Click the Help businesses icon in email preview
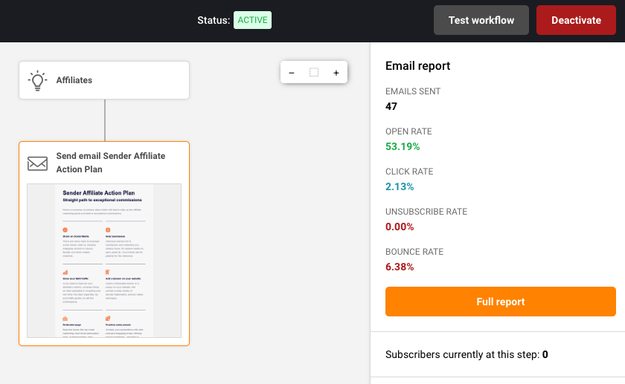The width and height of the screenshot is (625, 384). (108, 230)
